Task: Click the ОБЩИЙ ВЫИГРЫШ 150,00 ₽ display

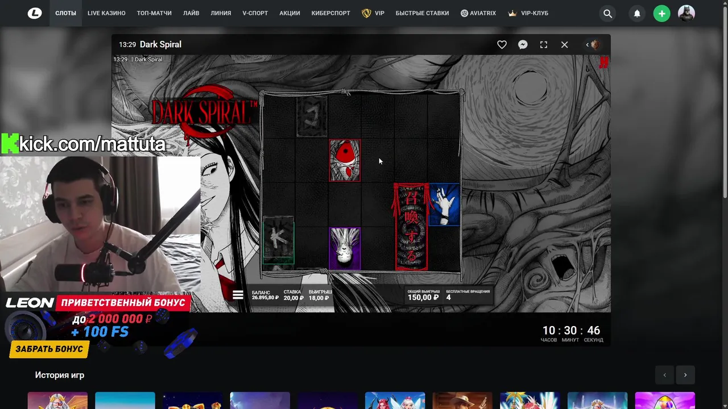Action: [x=423, y=295]
